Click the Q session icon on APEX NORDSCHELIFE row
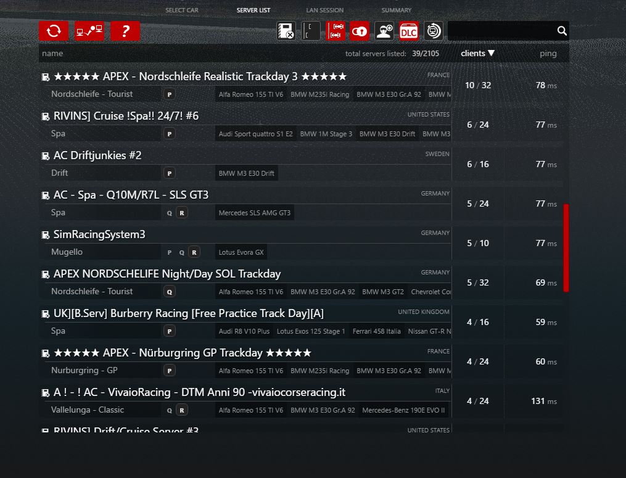626x478 pixels. [169, 292]
